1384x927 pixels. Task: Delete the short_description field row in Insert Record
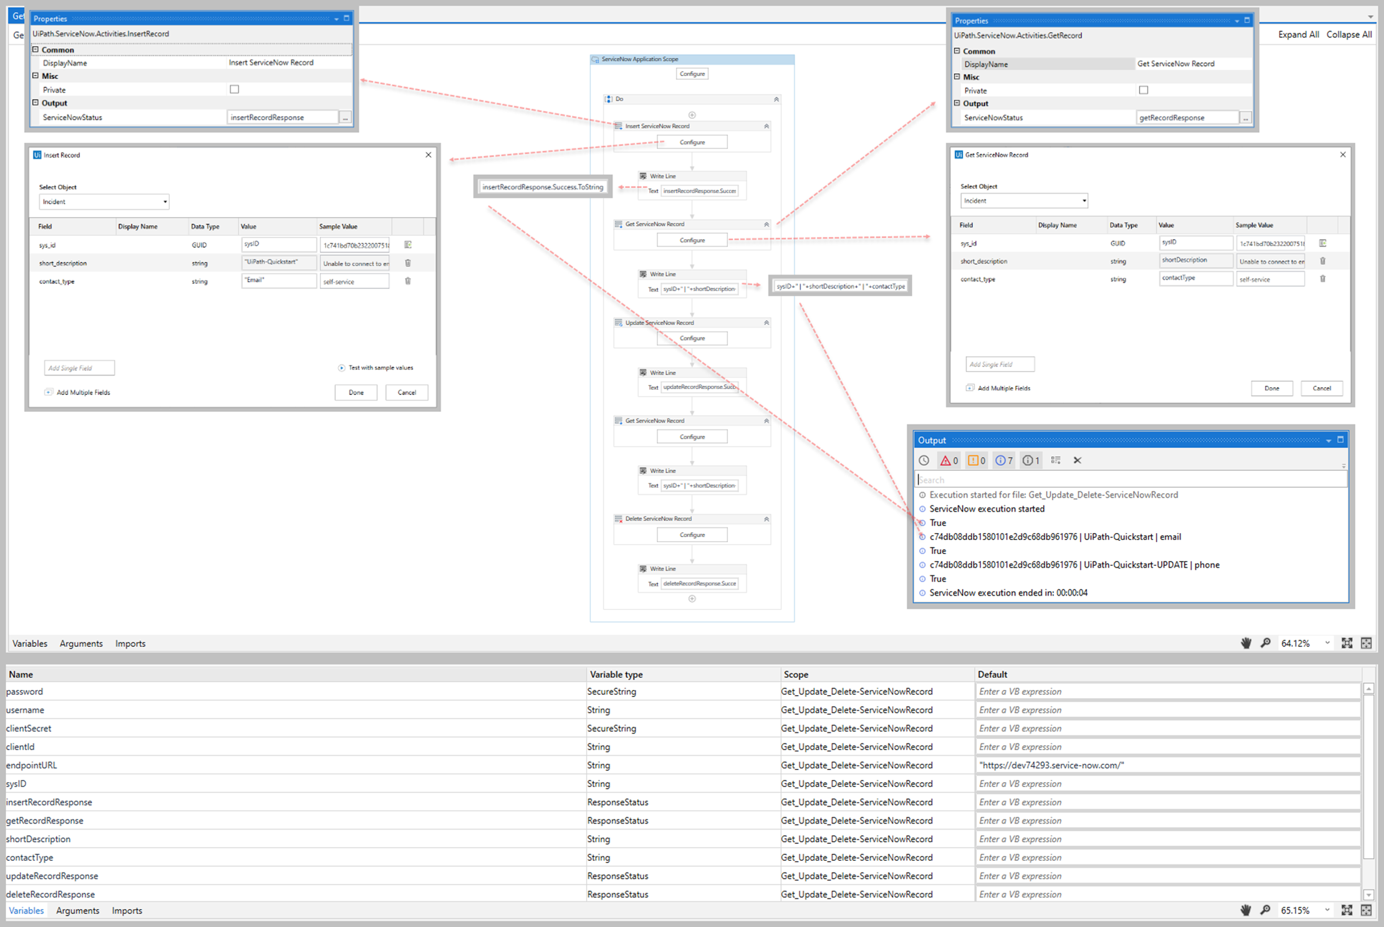(x=408, y=263)
